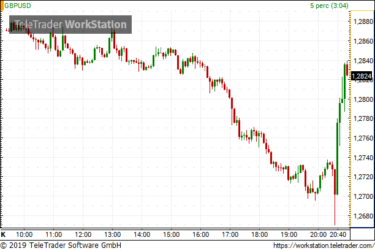The height and width of the screenshot is (251, 375).
Task: Click the 14:00 time axis label
Action: click(142, 234)
